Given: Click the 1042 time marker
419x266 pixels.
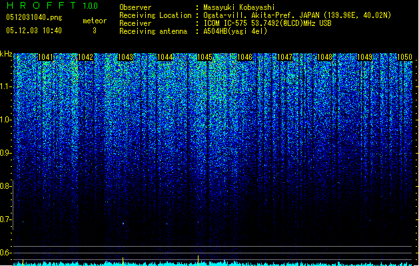Looking at the screenshot, I should click(85, 57).
